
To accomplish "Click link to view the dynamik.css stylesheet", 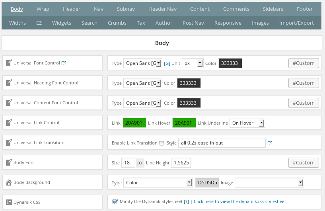I will (x=239, y=201).
